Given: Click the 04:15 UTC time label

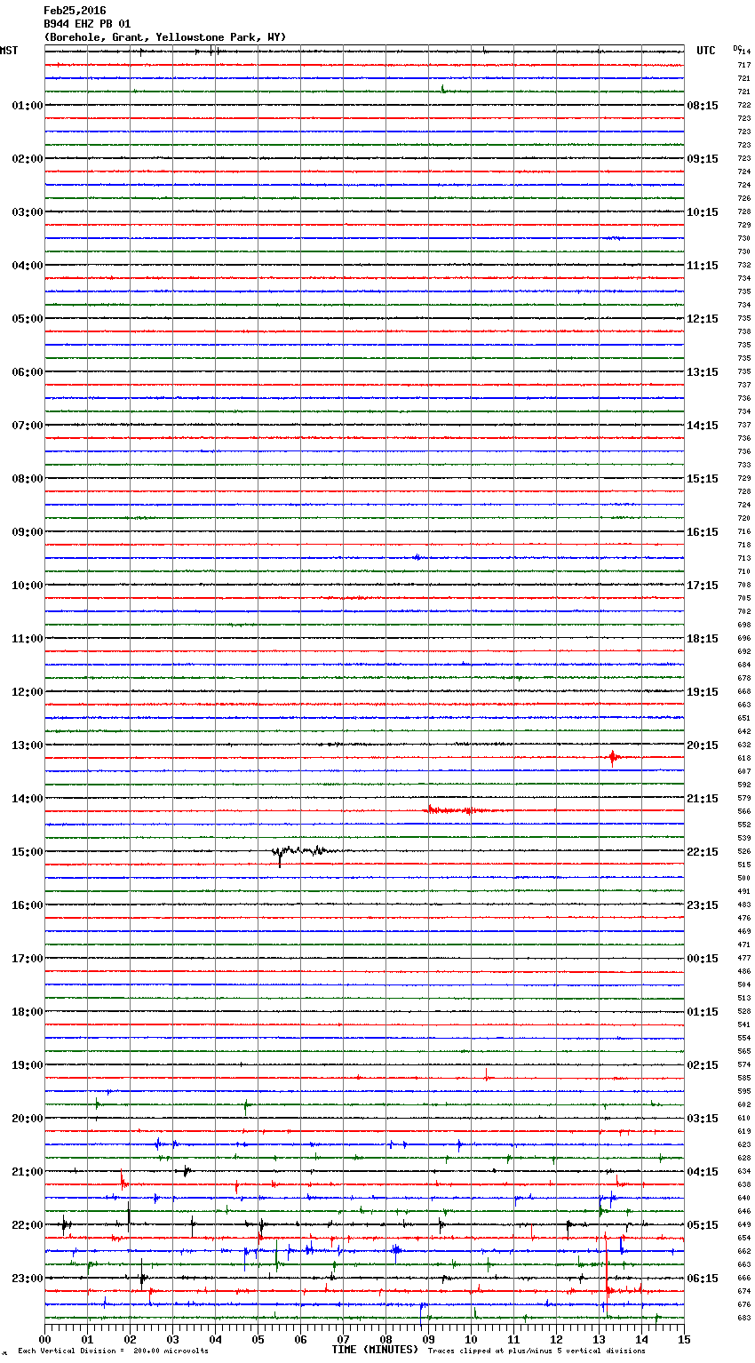Looking at the screenshot, I should point(703,1172).
